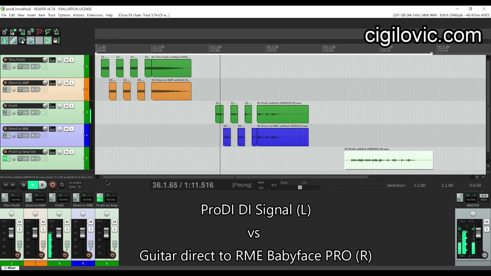This screenshot has width=491, height=276.
Task: Adjust the playback Rate slider
Action: point(300,187)
